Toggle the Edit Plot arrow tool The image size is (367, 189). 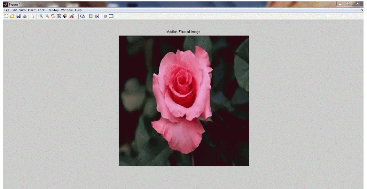click(x=33, y=16)
